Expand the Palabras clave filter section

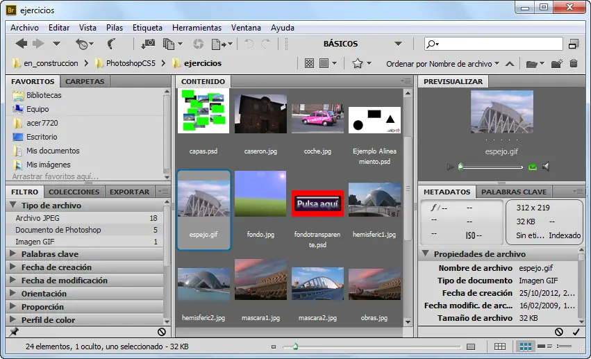tap(49, 254)
